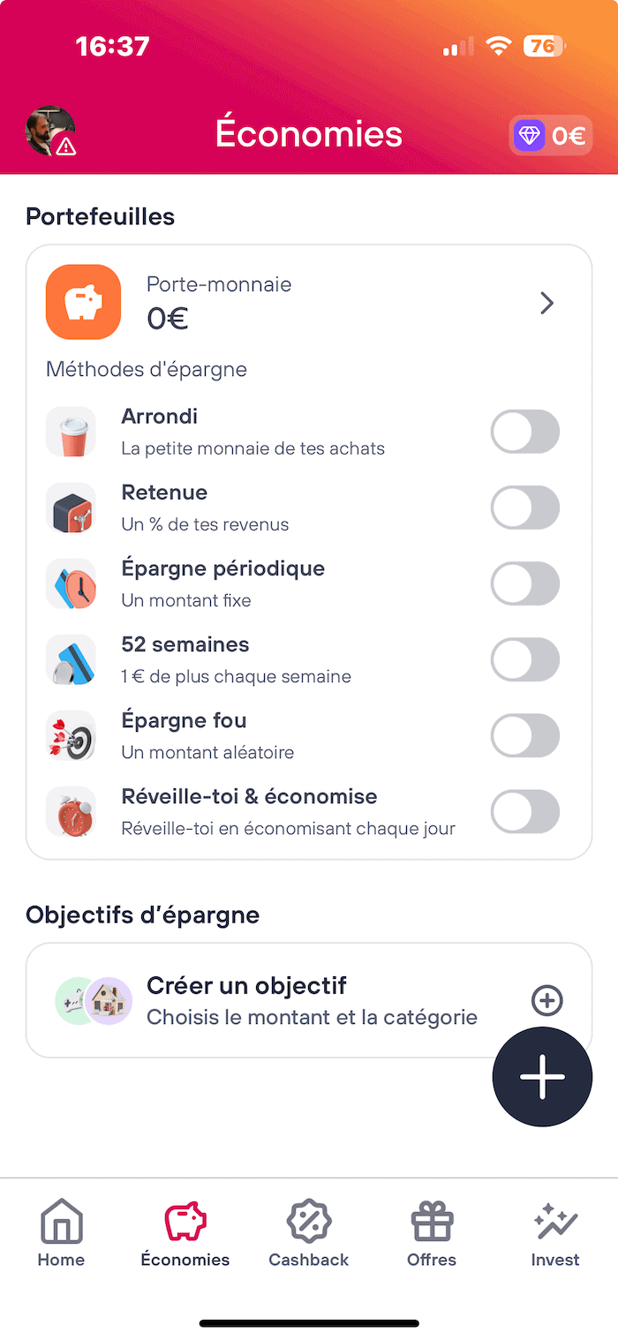Toggle the Réveille-toi & économise switch
The image size is (618, 1340).
525,811
